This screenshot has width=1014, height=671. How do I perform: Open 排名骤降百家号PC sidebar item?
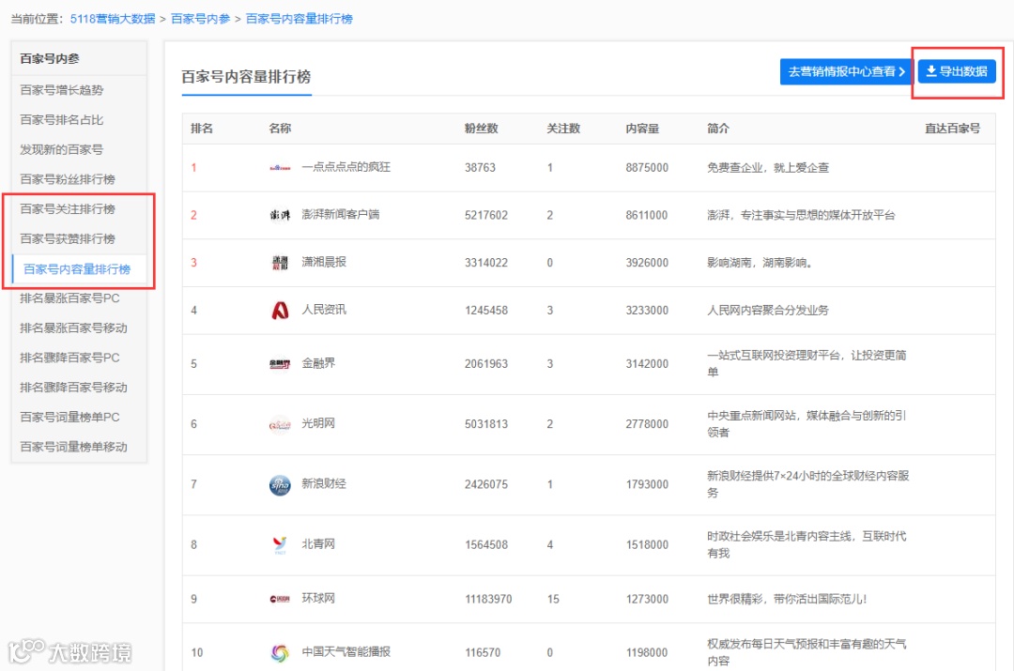point(69,358)
